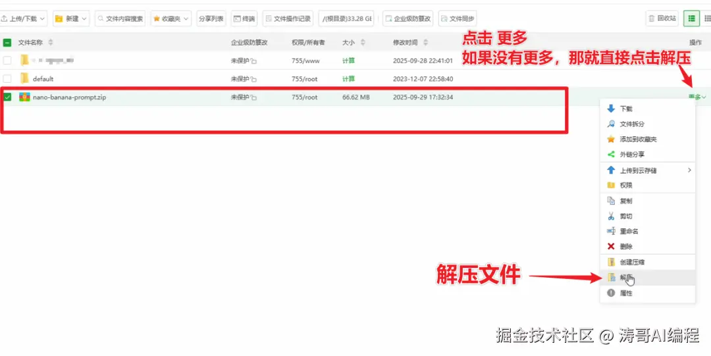Open 分享列表 share list
This screenshot has width=711, height=356.
tap(211, 18)
